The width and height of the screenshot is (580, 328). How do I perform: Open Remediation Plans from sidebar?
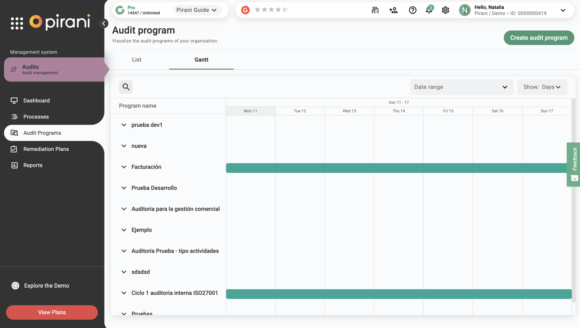point(14,149)
